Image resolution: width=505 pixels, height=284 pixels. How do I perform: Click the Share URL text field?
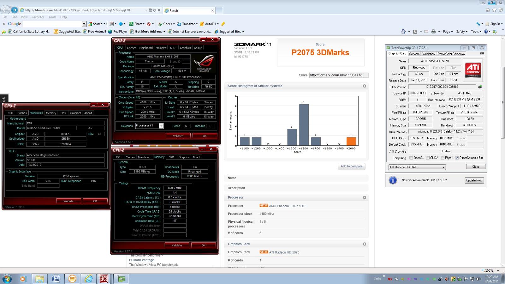pyautogui.click(x=339, y=75)
